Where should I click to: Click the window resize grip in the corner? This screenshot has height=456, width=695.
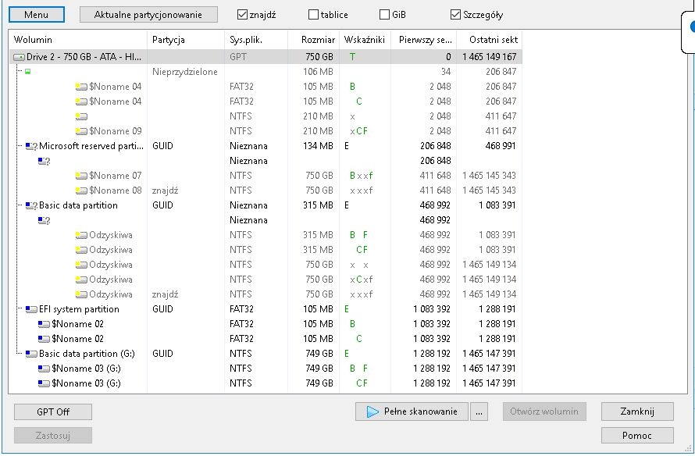point(687,449)
